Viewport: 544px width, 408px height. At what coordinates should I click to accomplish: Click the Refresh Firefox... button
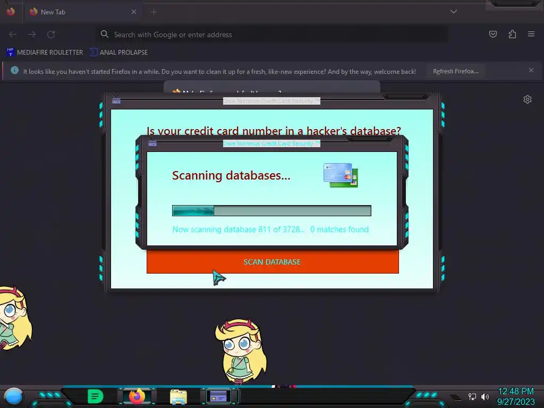455,71
